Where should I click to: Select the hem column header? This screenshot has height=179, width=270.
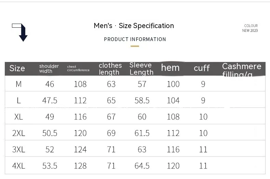[170, 68]
